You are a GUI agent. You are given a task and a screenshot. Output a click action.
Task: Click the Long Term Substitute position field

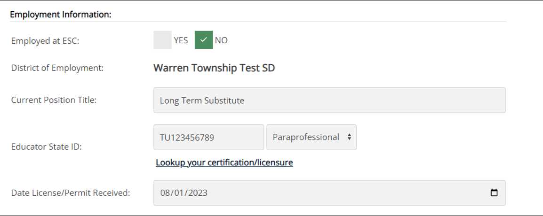tap(329, 100)
